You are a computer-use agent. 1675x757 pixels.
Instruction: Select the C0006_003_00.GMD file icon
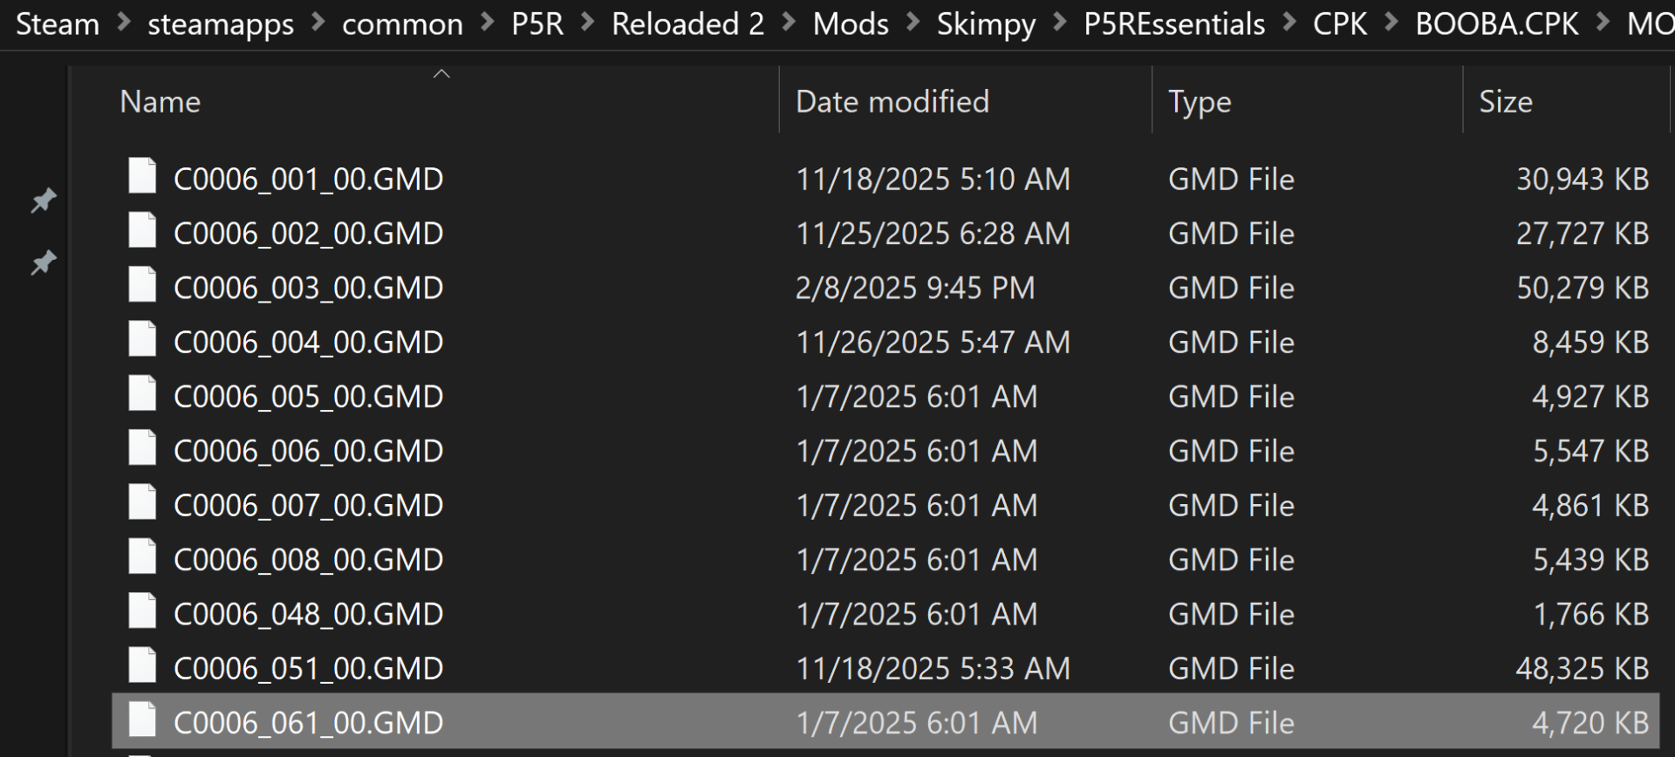tap(142, 285)
